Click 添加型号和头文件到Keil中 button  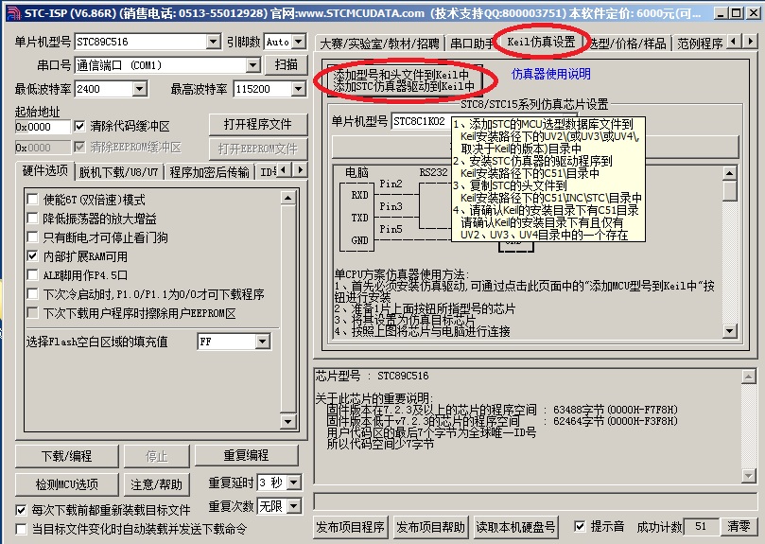[404, 80]
